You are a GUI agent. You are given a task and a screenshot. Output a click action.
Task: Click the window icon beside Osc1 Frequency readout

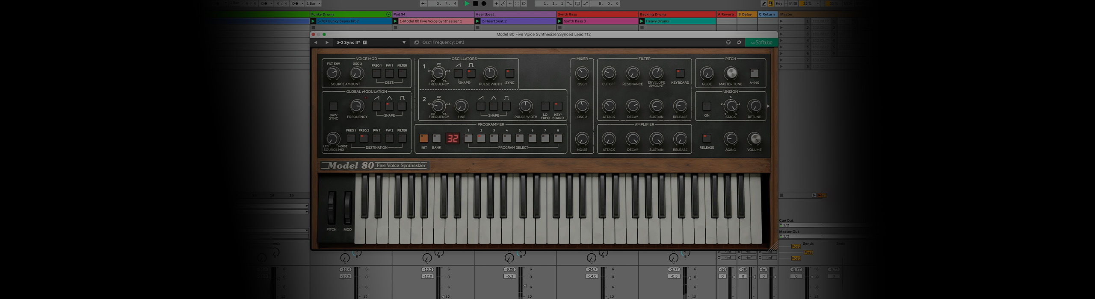pos(417,43)
